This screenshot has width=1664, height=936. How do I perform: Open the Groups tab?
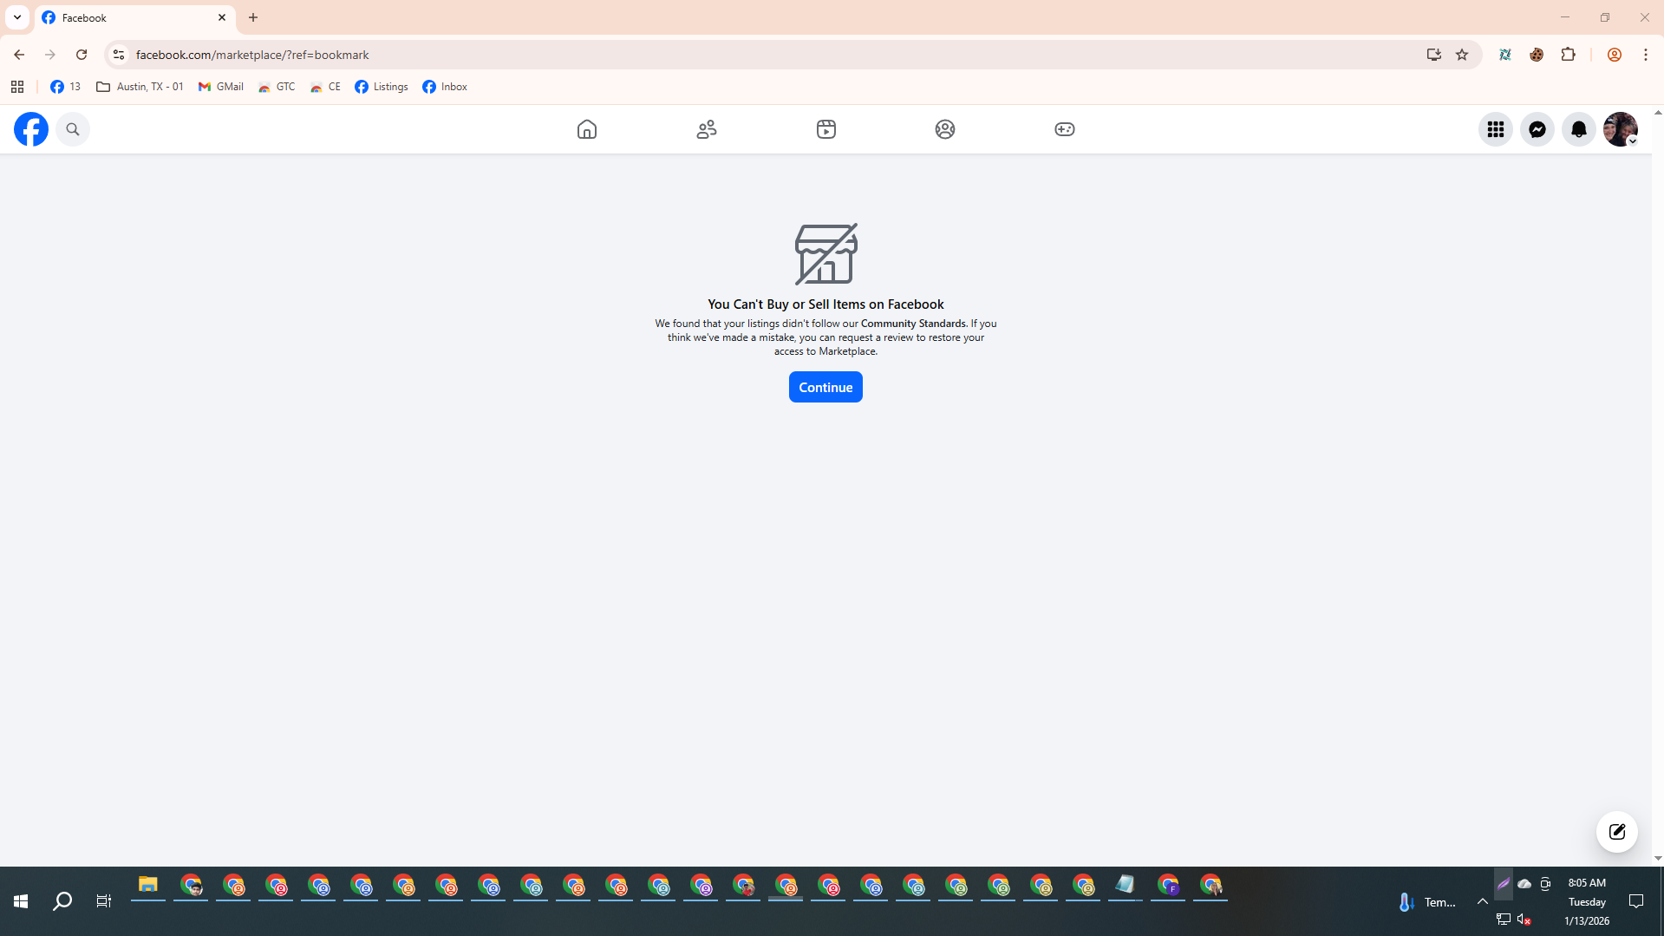(x=945, y=129)
